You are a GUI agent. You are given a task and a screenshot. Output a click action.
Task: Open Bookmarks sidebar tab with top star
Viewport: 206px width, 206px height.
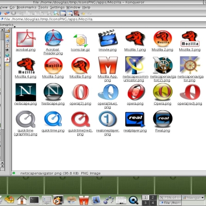[x=7, y=36]
